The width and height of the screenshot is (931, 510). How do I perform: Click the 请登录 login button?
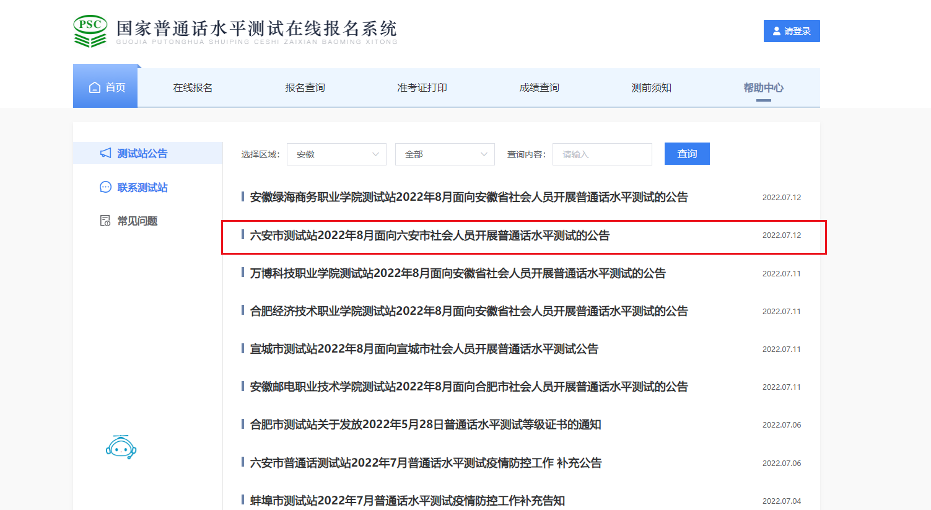click(x=792, y=31)
